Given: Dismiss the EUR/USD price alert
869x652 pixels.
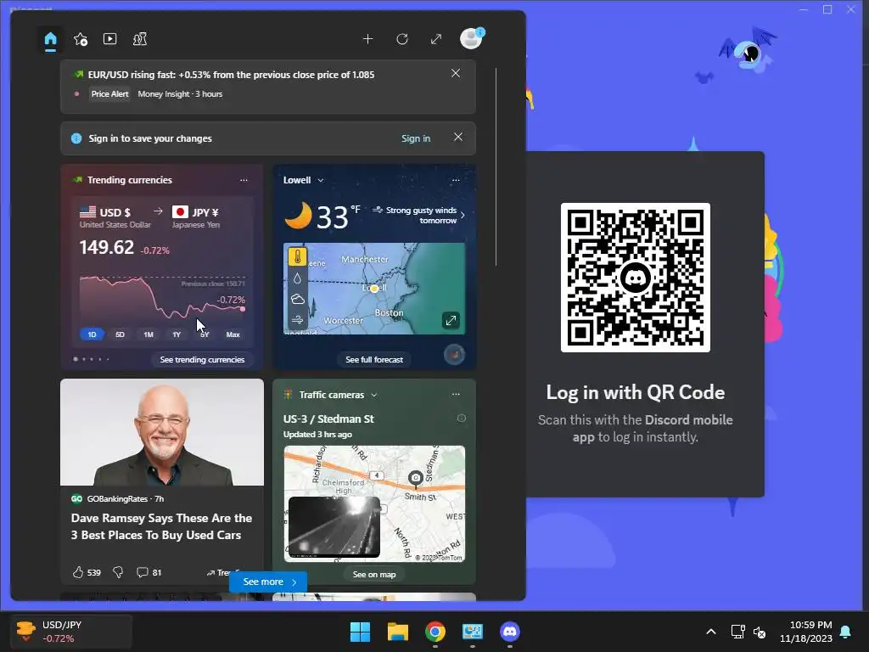Looking at the screenshot, I should pos(456,73).
